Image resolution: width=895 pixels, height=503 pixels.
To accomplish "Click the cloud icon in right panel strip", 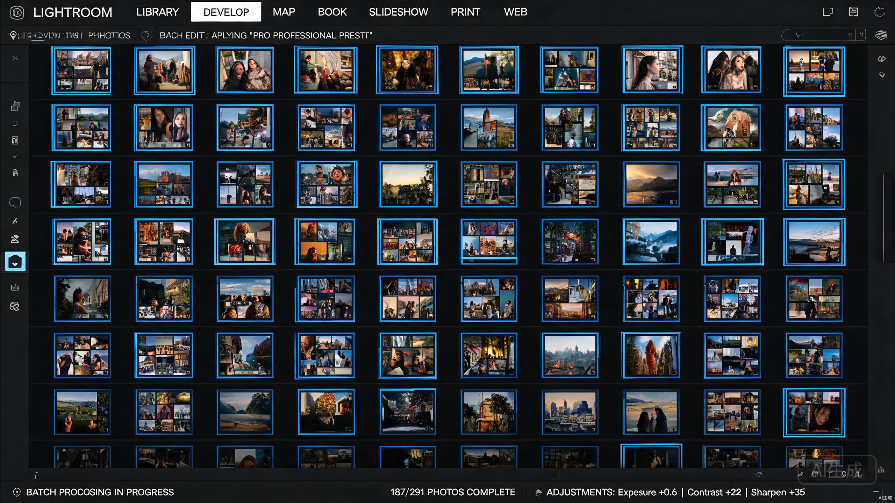I will (881, 59).
